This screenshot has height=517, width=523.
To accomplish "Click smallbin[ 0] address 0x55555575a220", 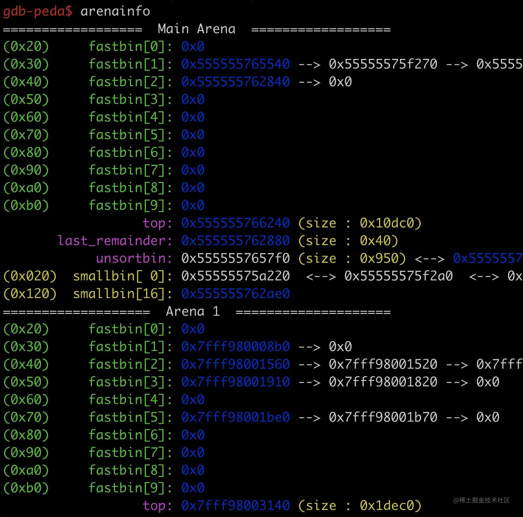I will point(235,276).
